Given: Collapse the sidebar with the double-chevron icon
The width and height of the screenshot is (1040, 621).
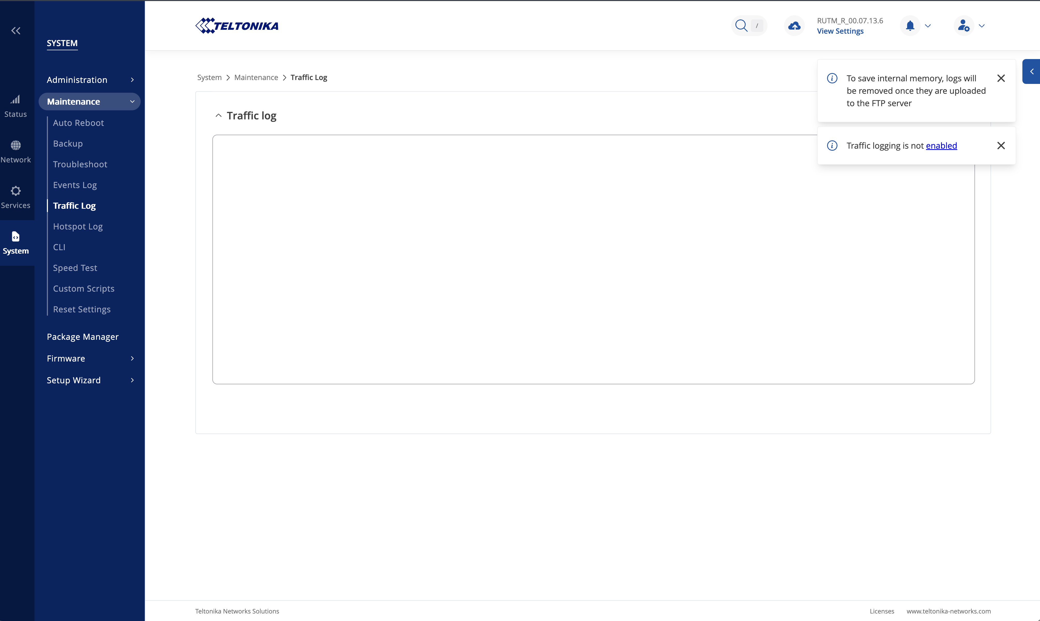Looking at the screenshot, I should point(16,31).
